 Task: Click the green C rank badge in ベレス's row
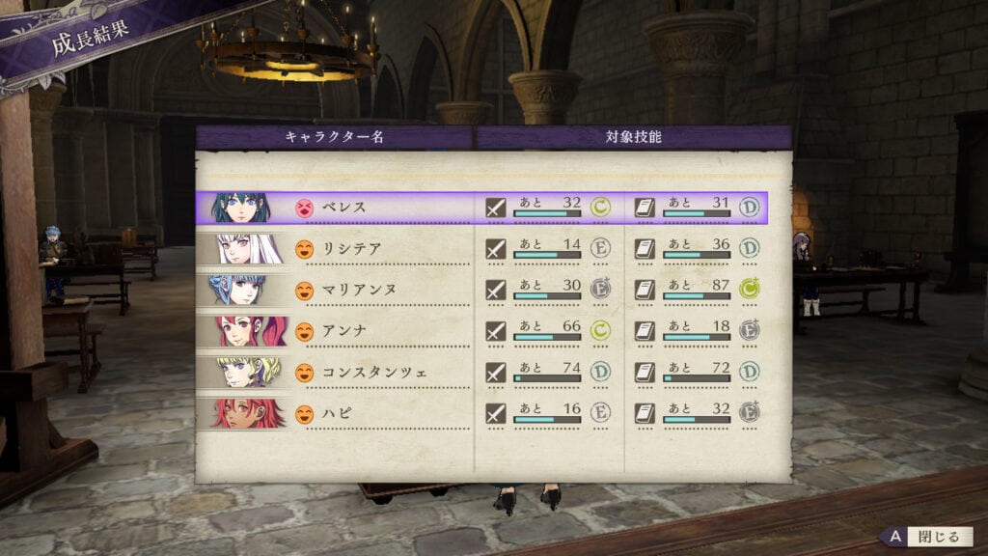(600, 207)
